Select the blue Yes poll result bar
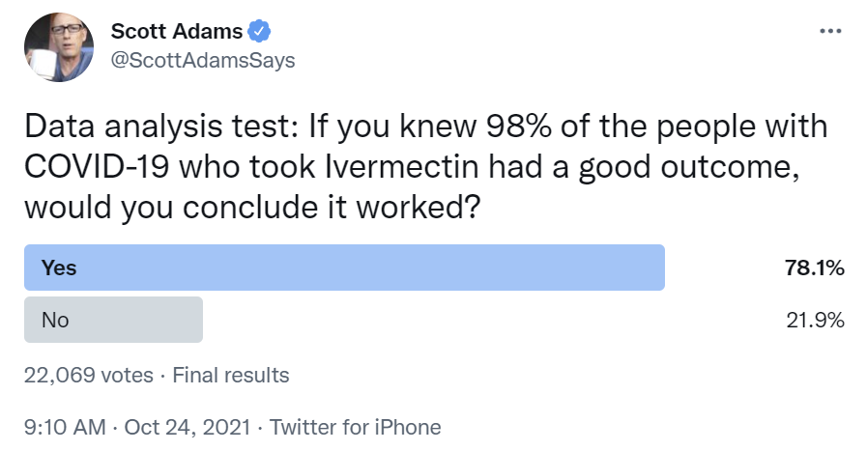 [344, 268]
